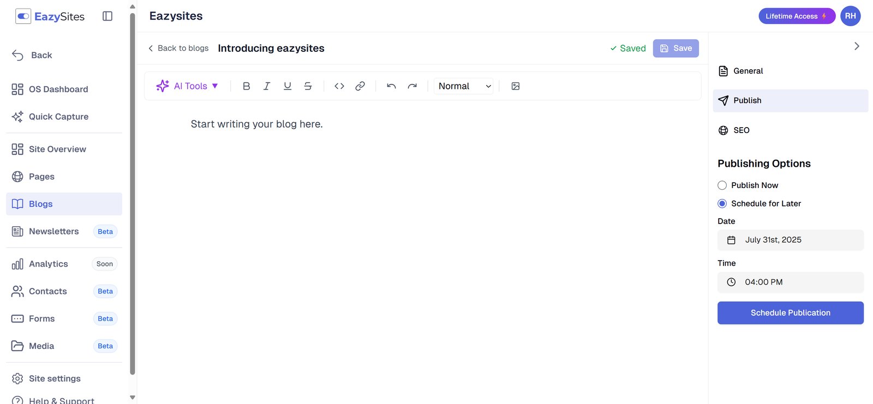Toggle italic formatting
Viewport: 873px width, 404px height.
[267, 86]
